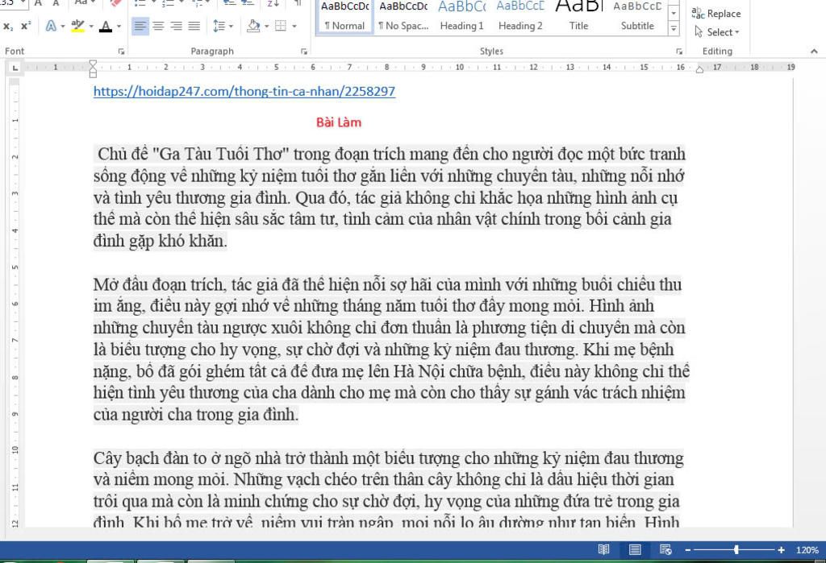
Task: Apply Heading 1 style
Action: 462,16
